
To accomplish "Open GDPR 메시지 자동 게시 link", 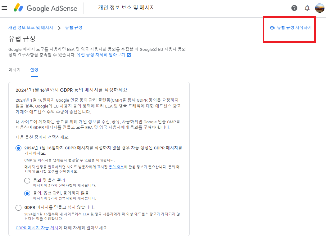I will click(37, 228).
